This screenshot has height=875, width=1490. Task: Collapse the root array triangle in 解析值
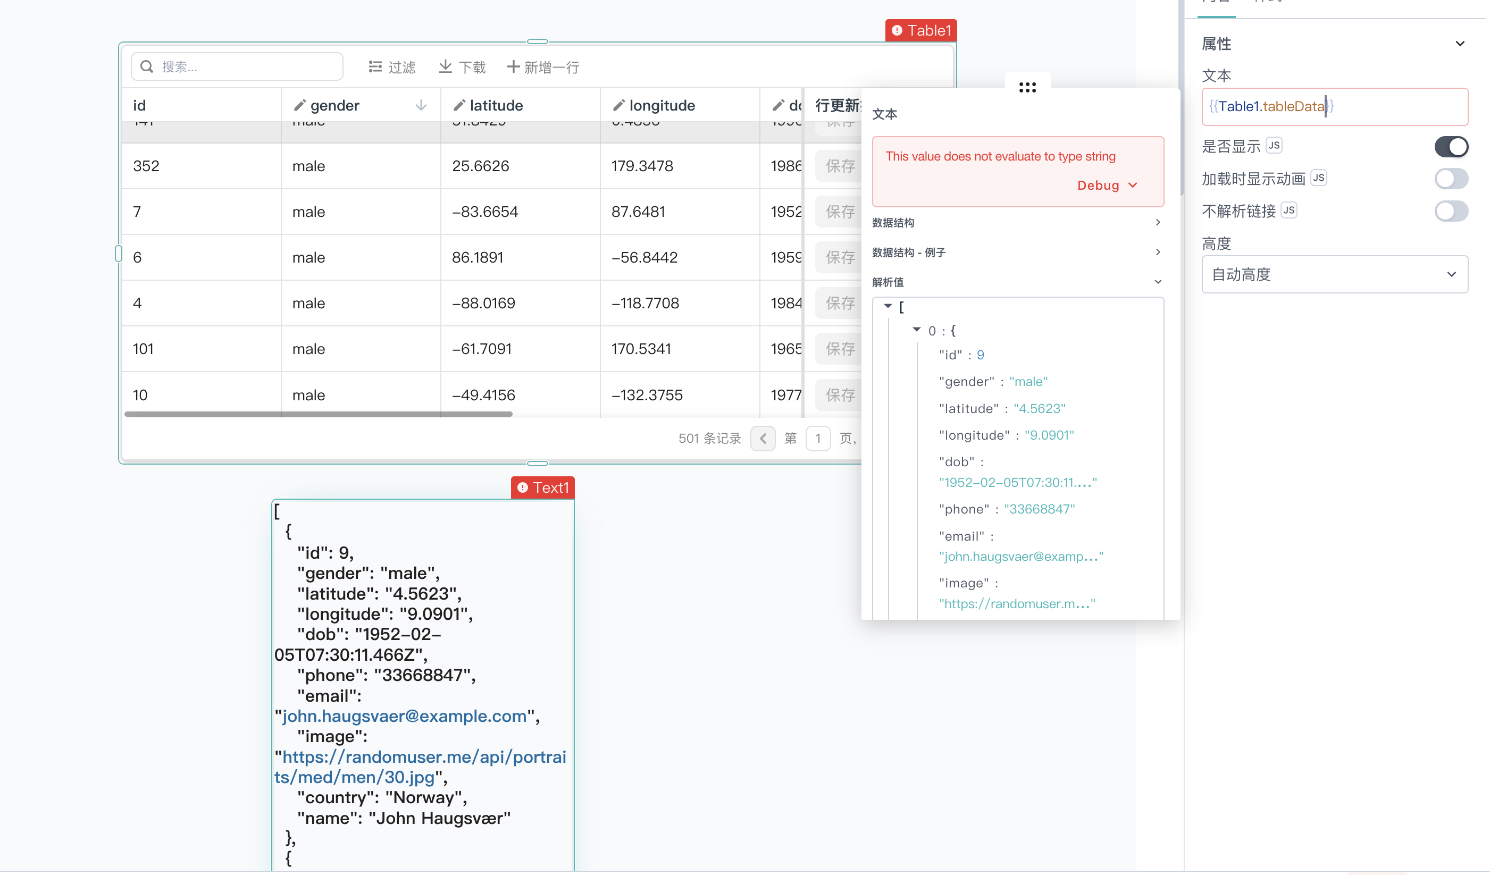888,306
